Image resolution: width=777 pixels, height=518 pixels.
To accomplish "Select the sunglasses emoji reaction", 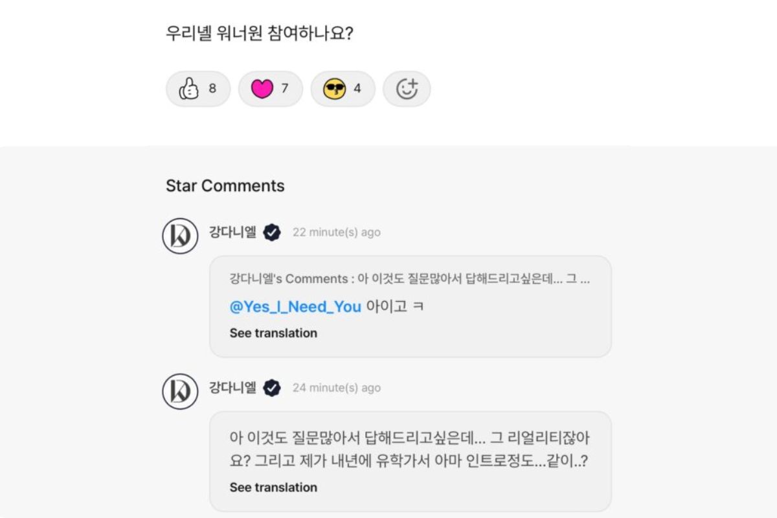I will [x=334, y=89].
